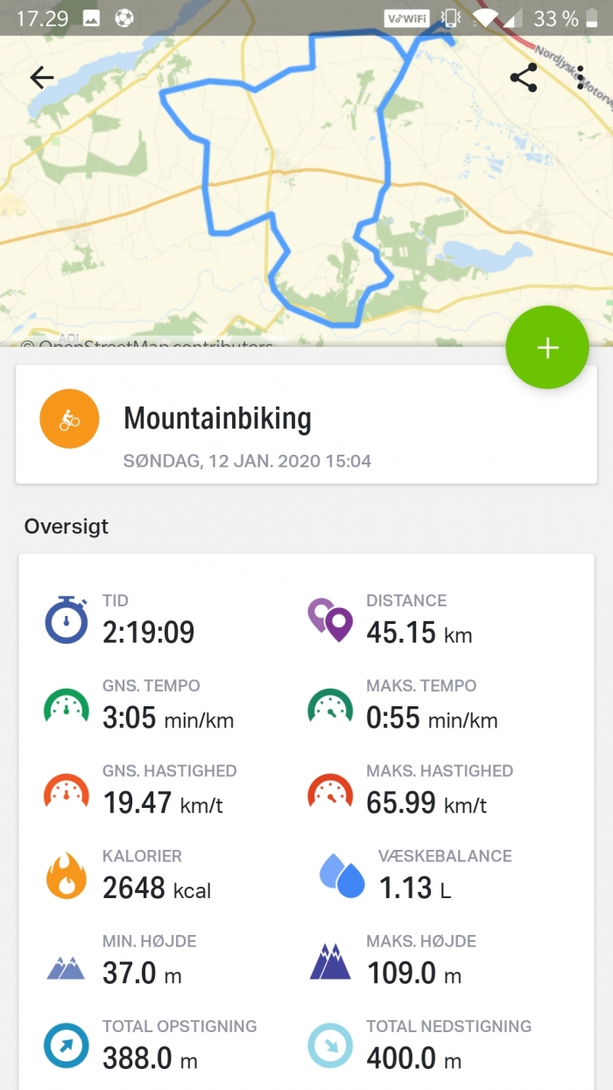Viewport: 613px width, 1090px height.
Task: Tap the orange max speed gauge
Action: coord(330,790)
